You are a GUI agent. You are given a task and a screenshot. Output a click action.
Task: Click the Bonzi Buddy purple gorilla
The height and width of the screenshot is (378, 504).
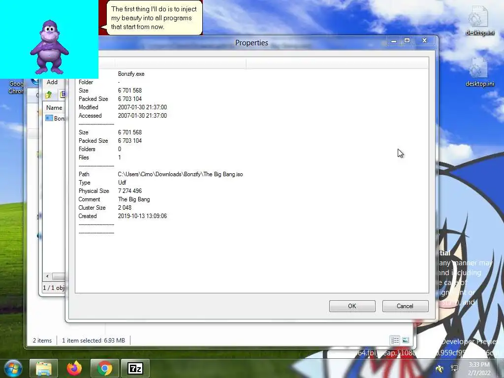[49, 47]
